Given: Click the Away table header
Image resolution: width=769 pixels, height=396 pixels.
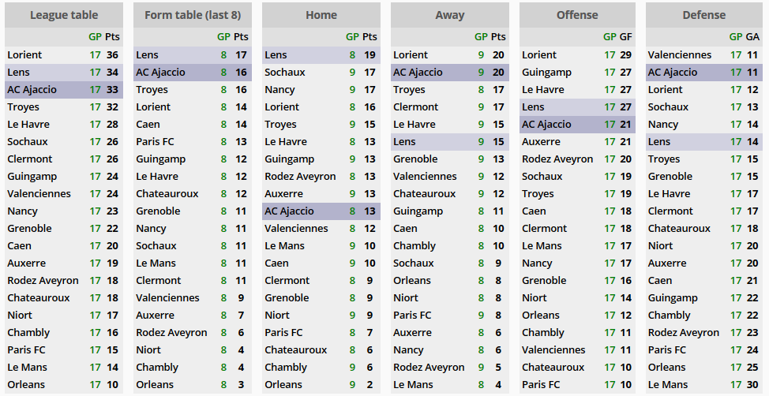Looking at the screenshot, I should tap(449, 15).
